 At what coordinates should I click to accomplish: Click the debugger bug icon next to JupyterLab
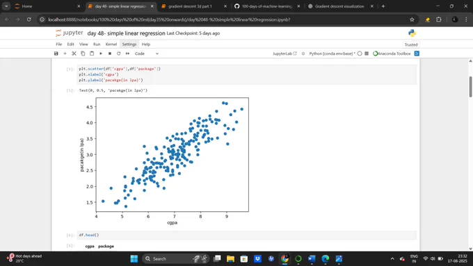point(303,53)
